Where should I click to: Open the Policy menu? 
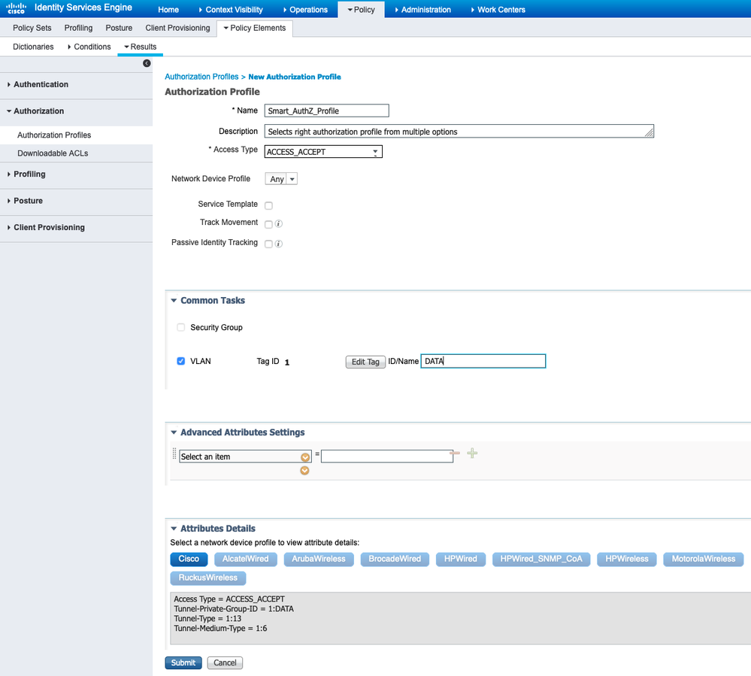[361, 10]
